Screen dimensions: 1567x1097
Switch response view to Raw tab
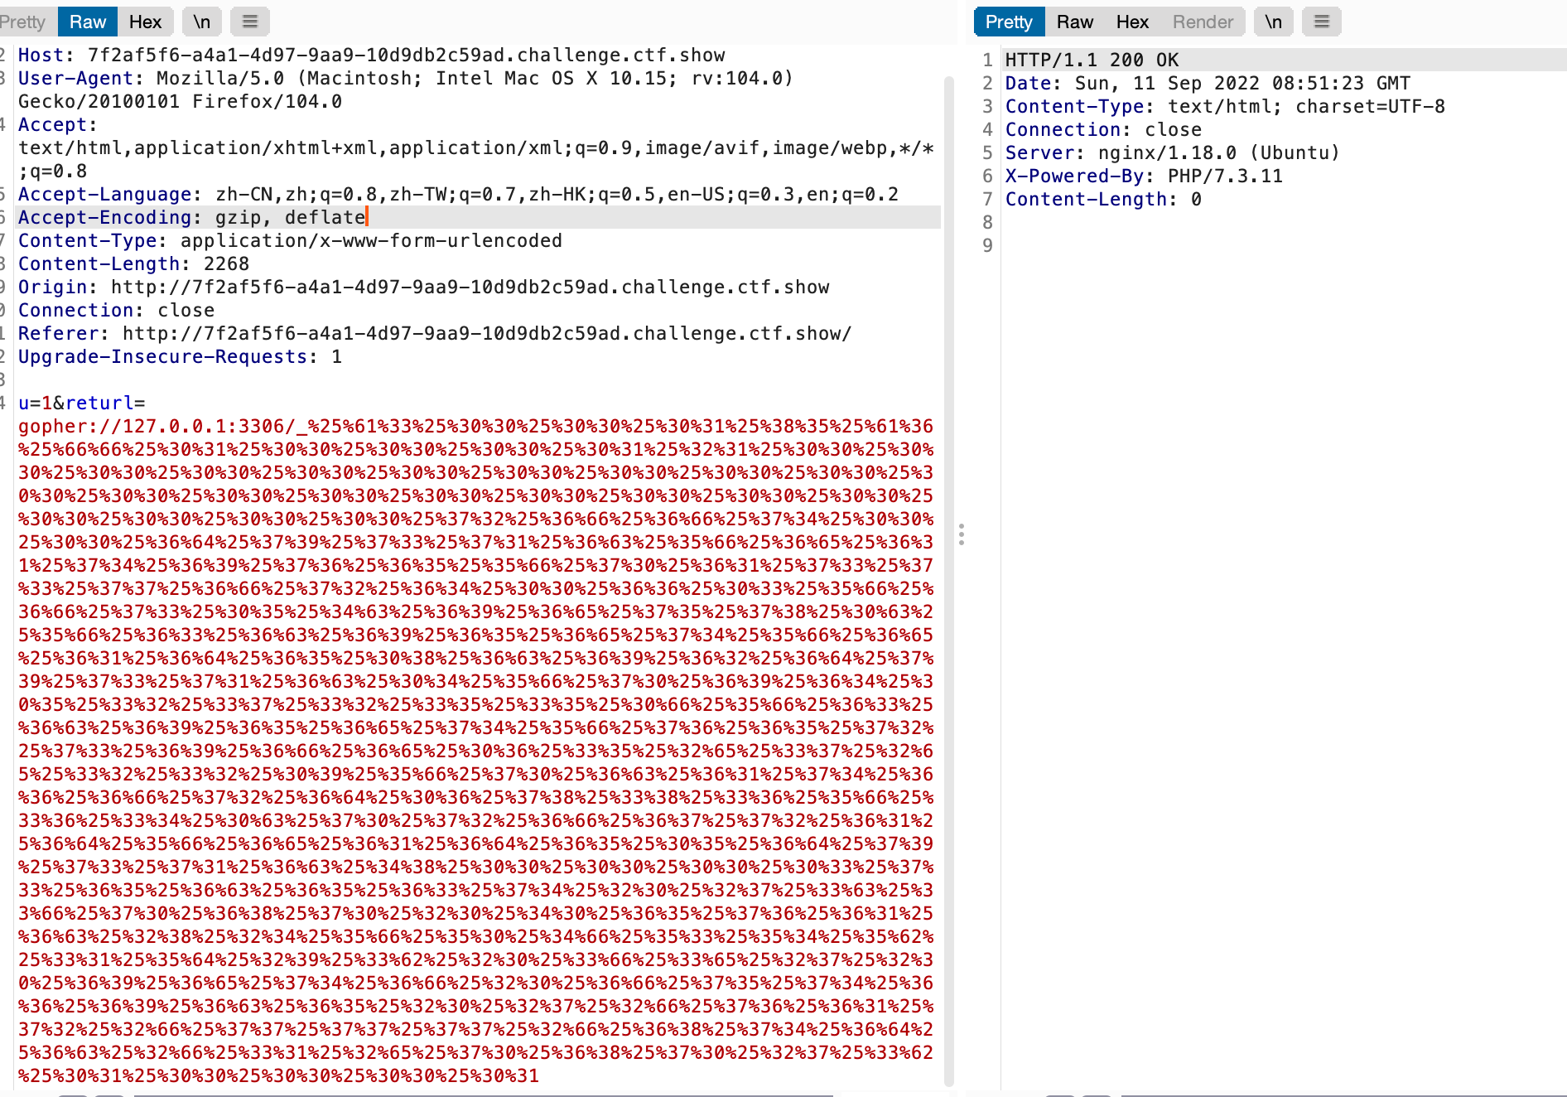pos(1075,22)
